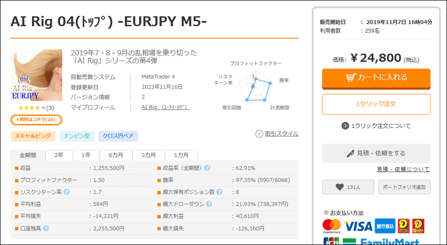Image resolution: width=447 pixels, height=245 pixels.
Task: Click the JCB payment logo
Action: point(331,241)
